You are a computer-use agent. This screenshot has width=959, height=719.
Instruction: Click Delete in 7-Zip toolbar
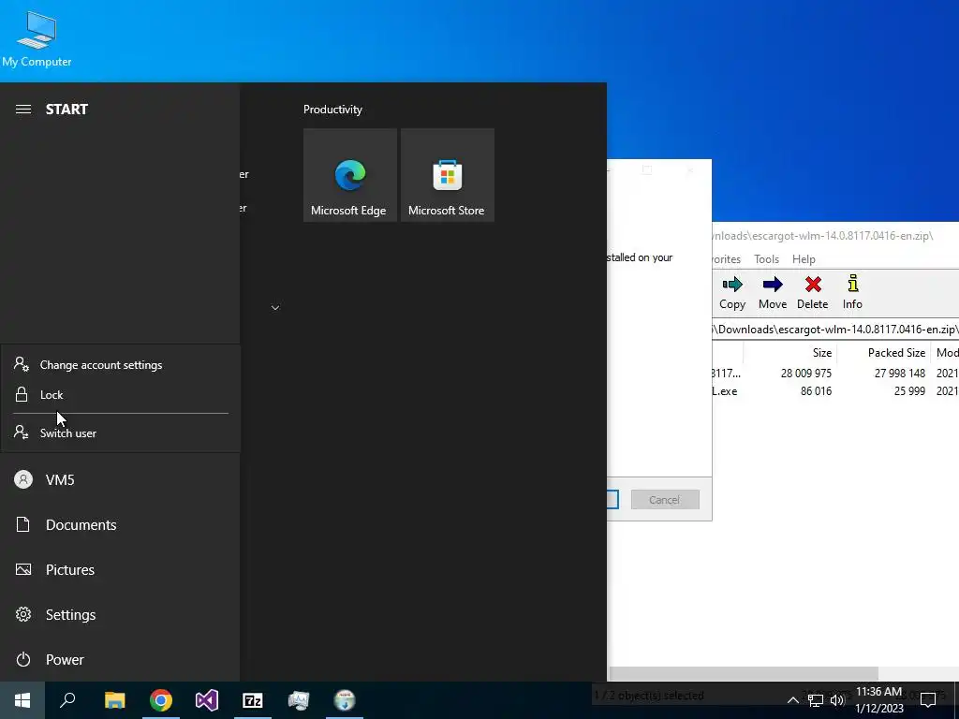click(x=812, y=293)
